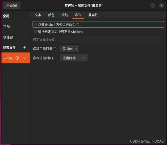Add a new profile with plus icon

click(25, 47)
